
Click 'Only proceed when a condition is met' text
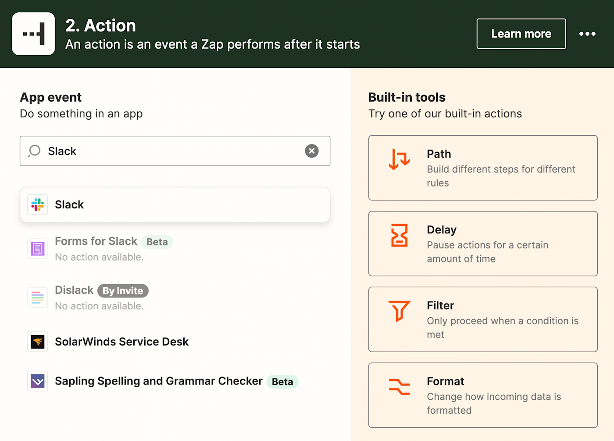pos(503,328)
